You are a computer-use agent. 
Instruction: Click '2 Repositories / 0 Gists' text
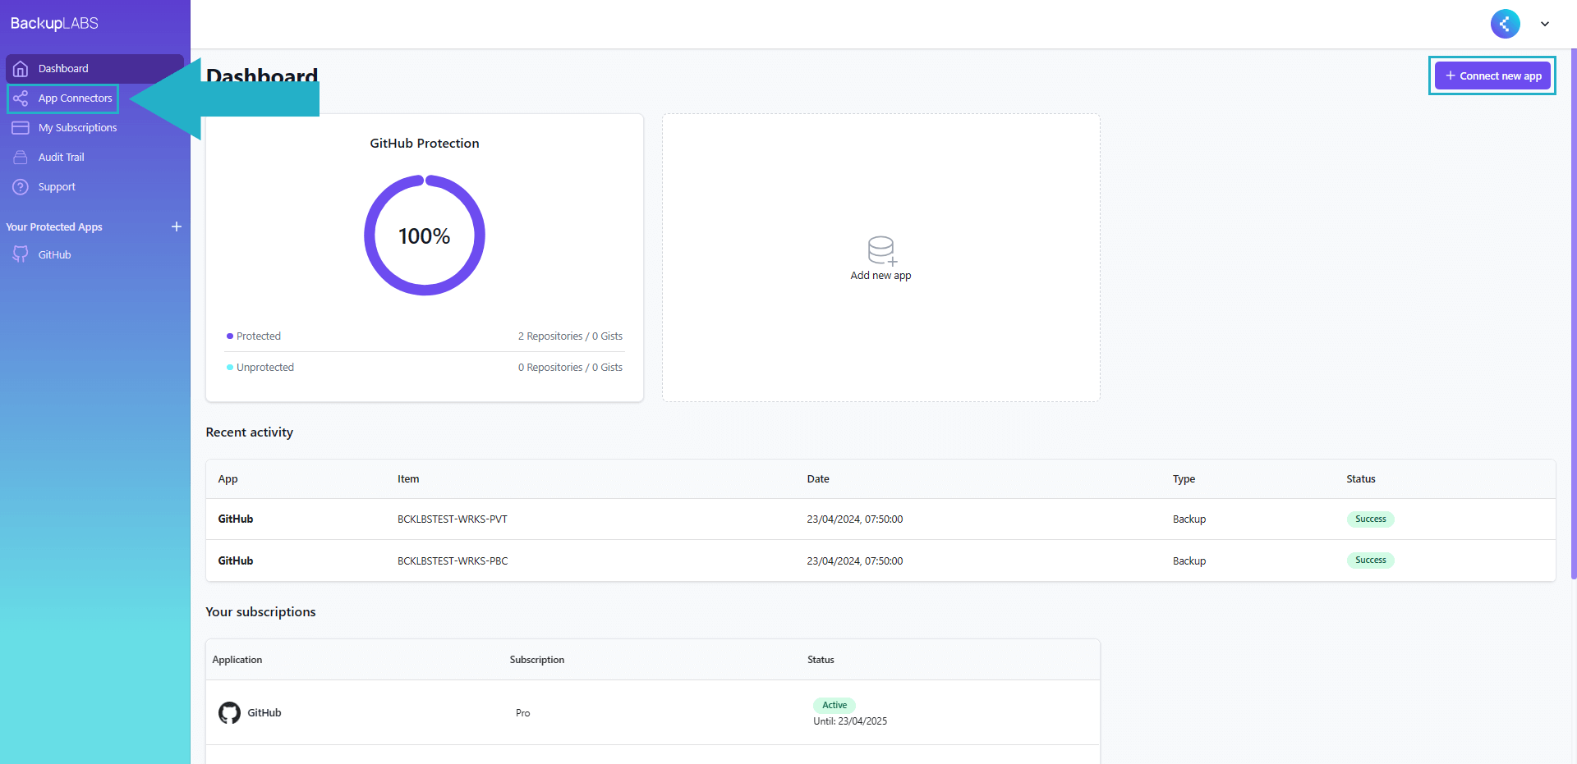pos(570,336)
